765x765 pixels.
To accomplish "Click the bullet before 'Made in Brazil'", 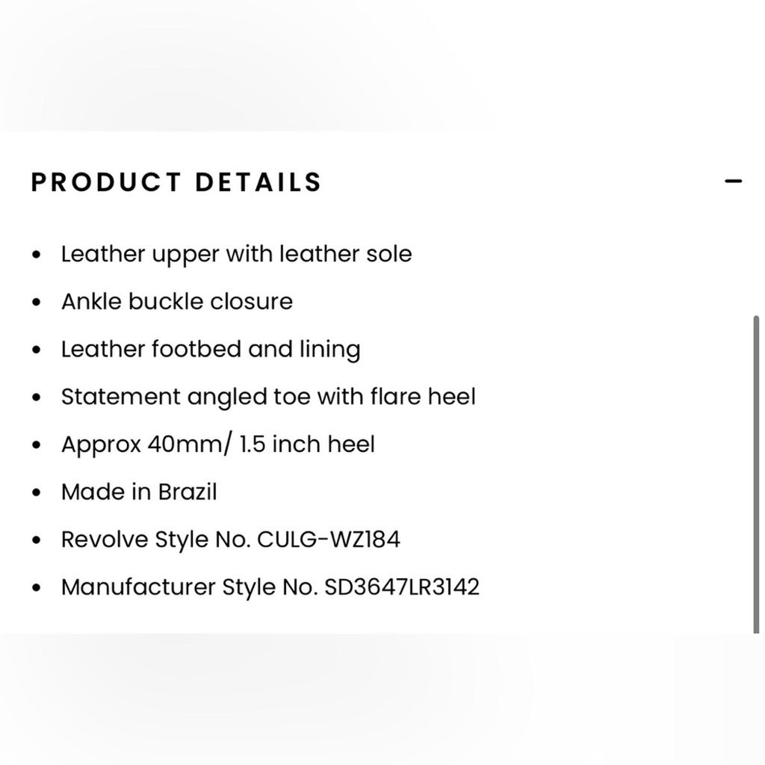I will [37, 494].
